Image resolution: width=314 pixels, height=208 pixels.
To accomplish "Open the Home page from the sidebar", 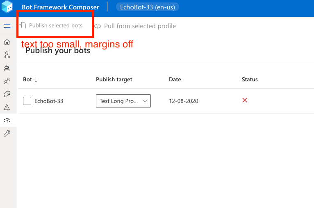I will [x=7, y=42].
